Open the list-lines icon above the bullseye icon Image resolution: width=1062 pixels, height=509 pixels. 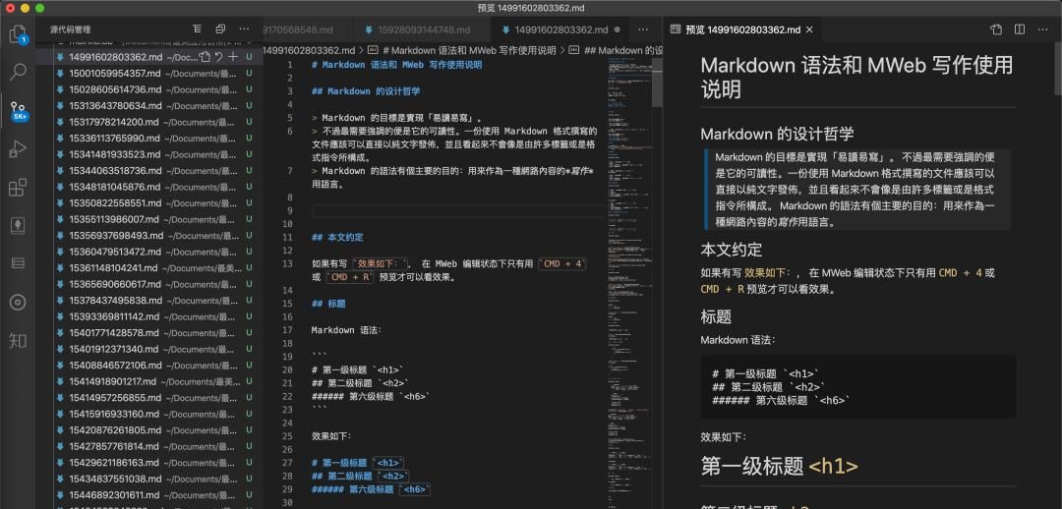[18, 263]
